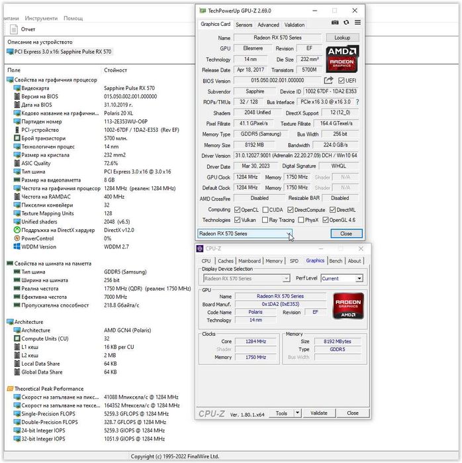This screenshot has height=463, width=462.
Task: Click the Отчет report icon
Action: coord(14,29)
